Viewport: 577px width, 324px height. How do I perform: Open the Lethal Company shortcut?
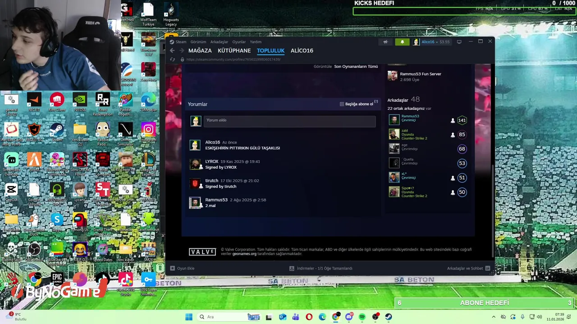tap(103, 164)
